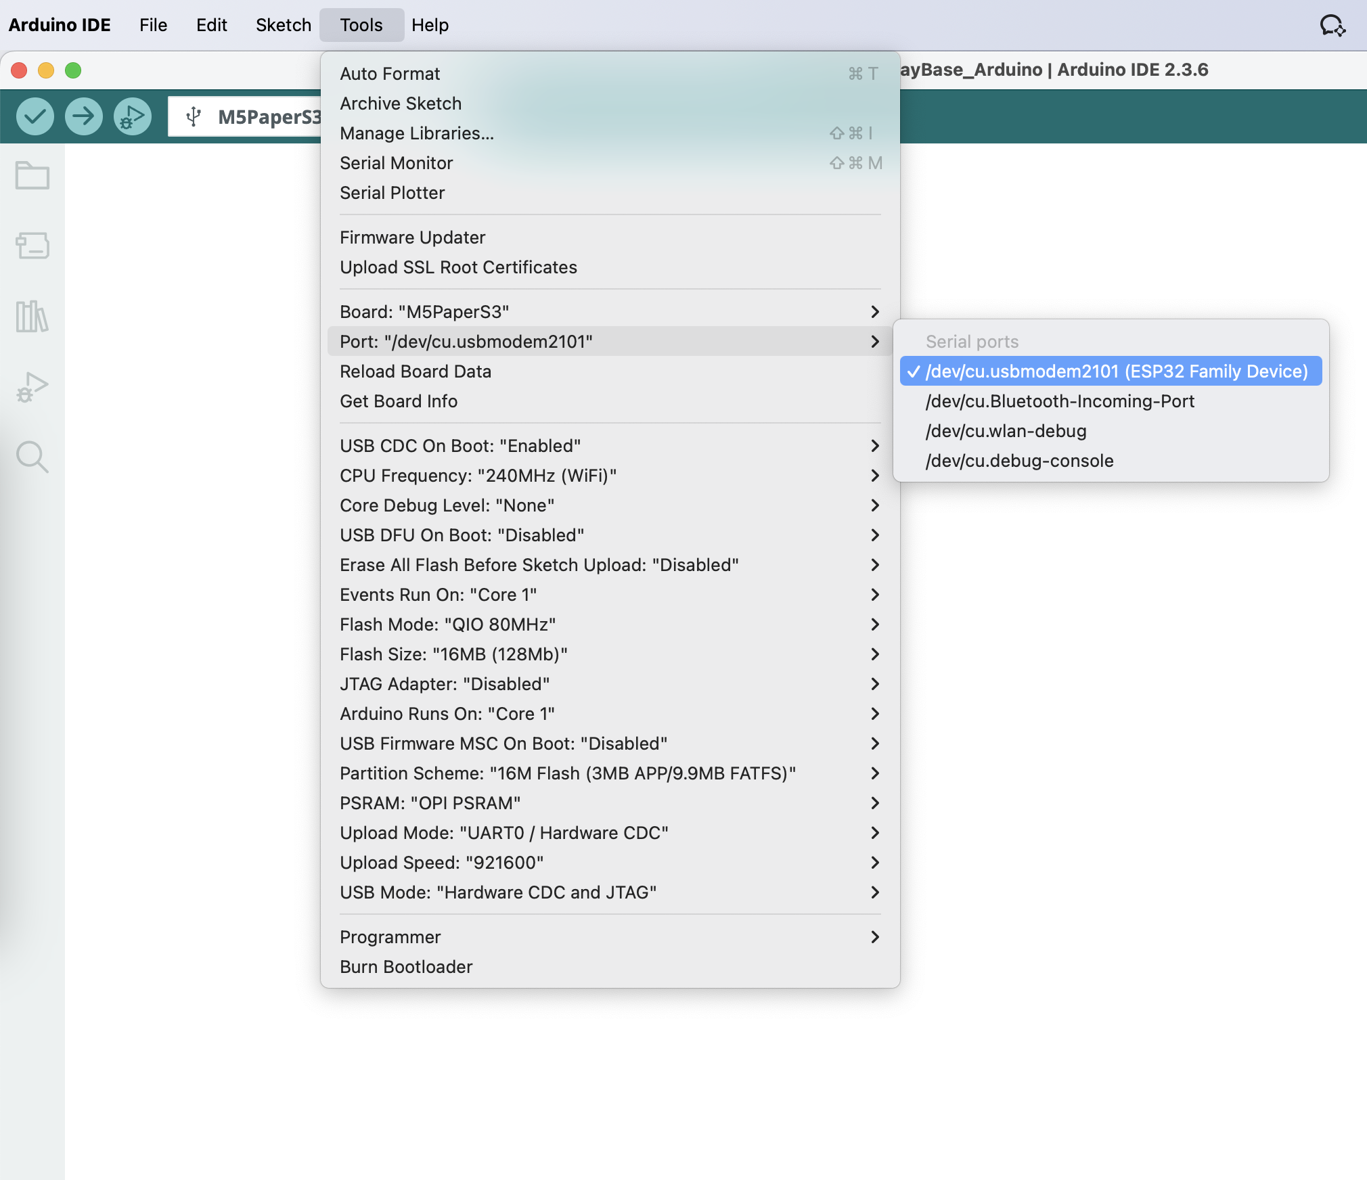Open the Arduino IDE application menu
The height and width of the screenshot is (1180, 1367).
pos(60,25)
